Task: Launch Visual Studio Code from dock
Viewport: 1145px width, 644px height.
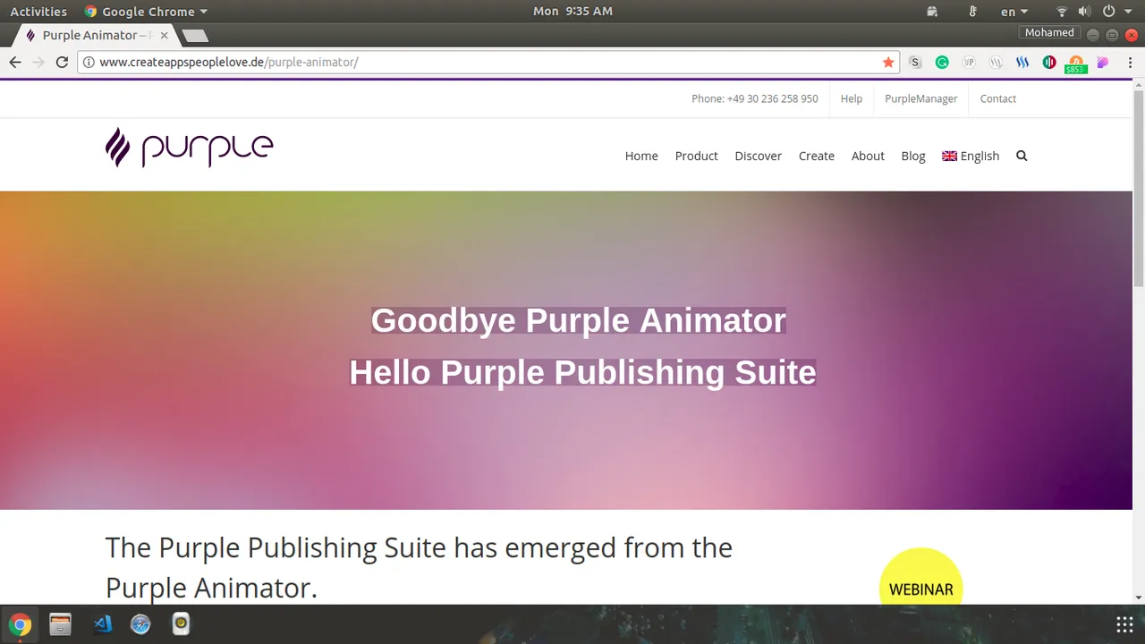Action: pos(102,624)
